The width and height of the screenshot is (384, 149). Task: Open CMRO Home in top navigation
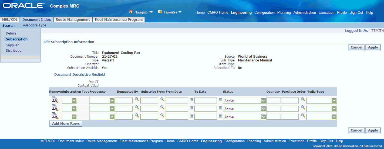coord(218,12)
